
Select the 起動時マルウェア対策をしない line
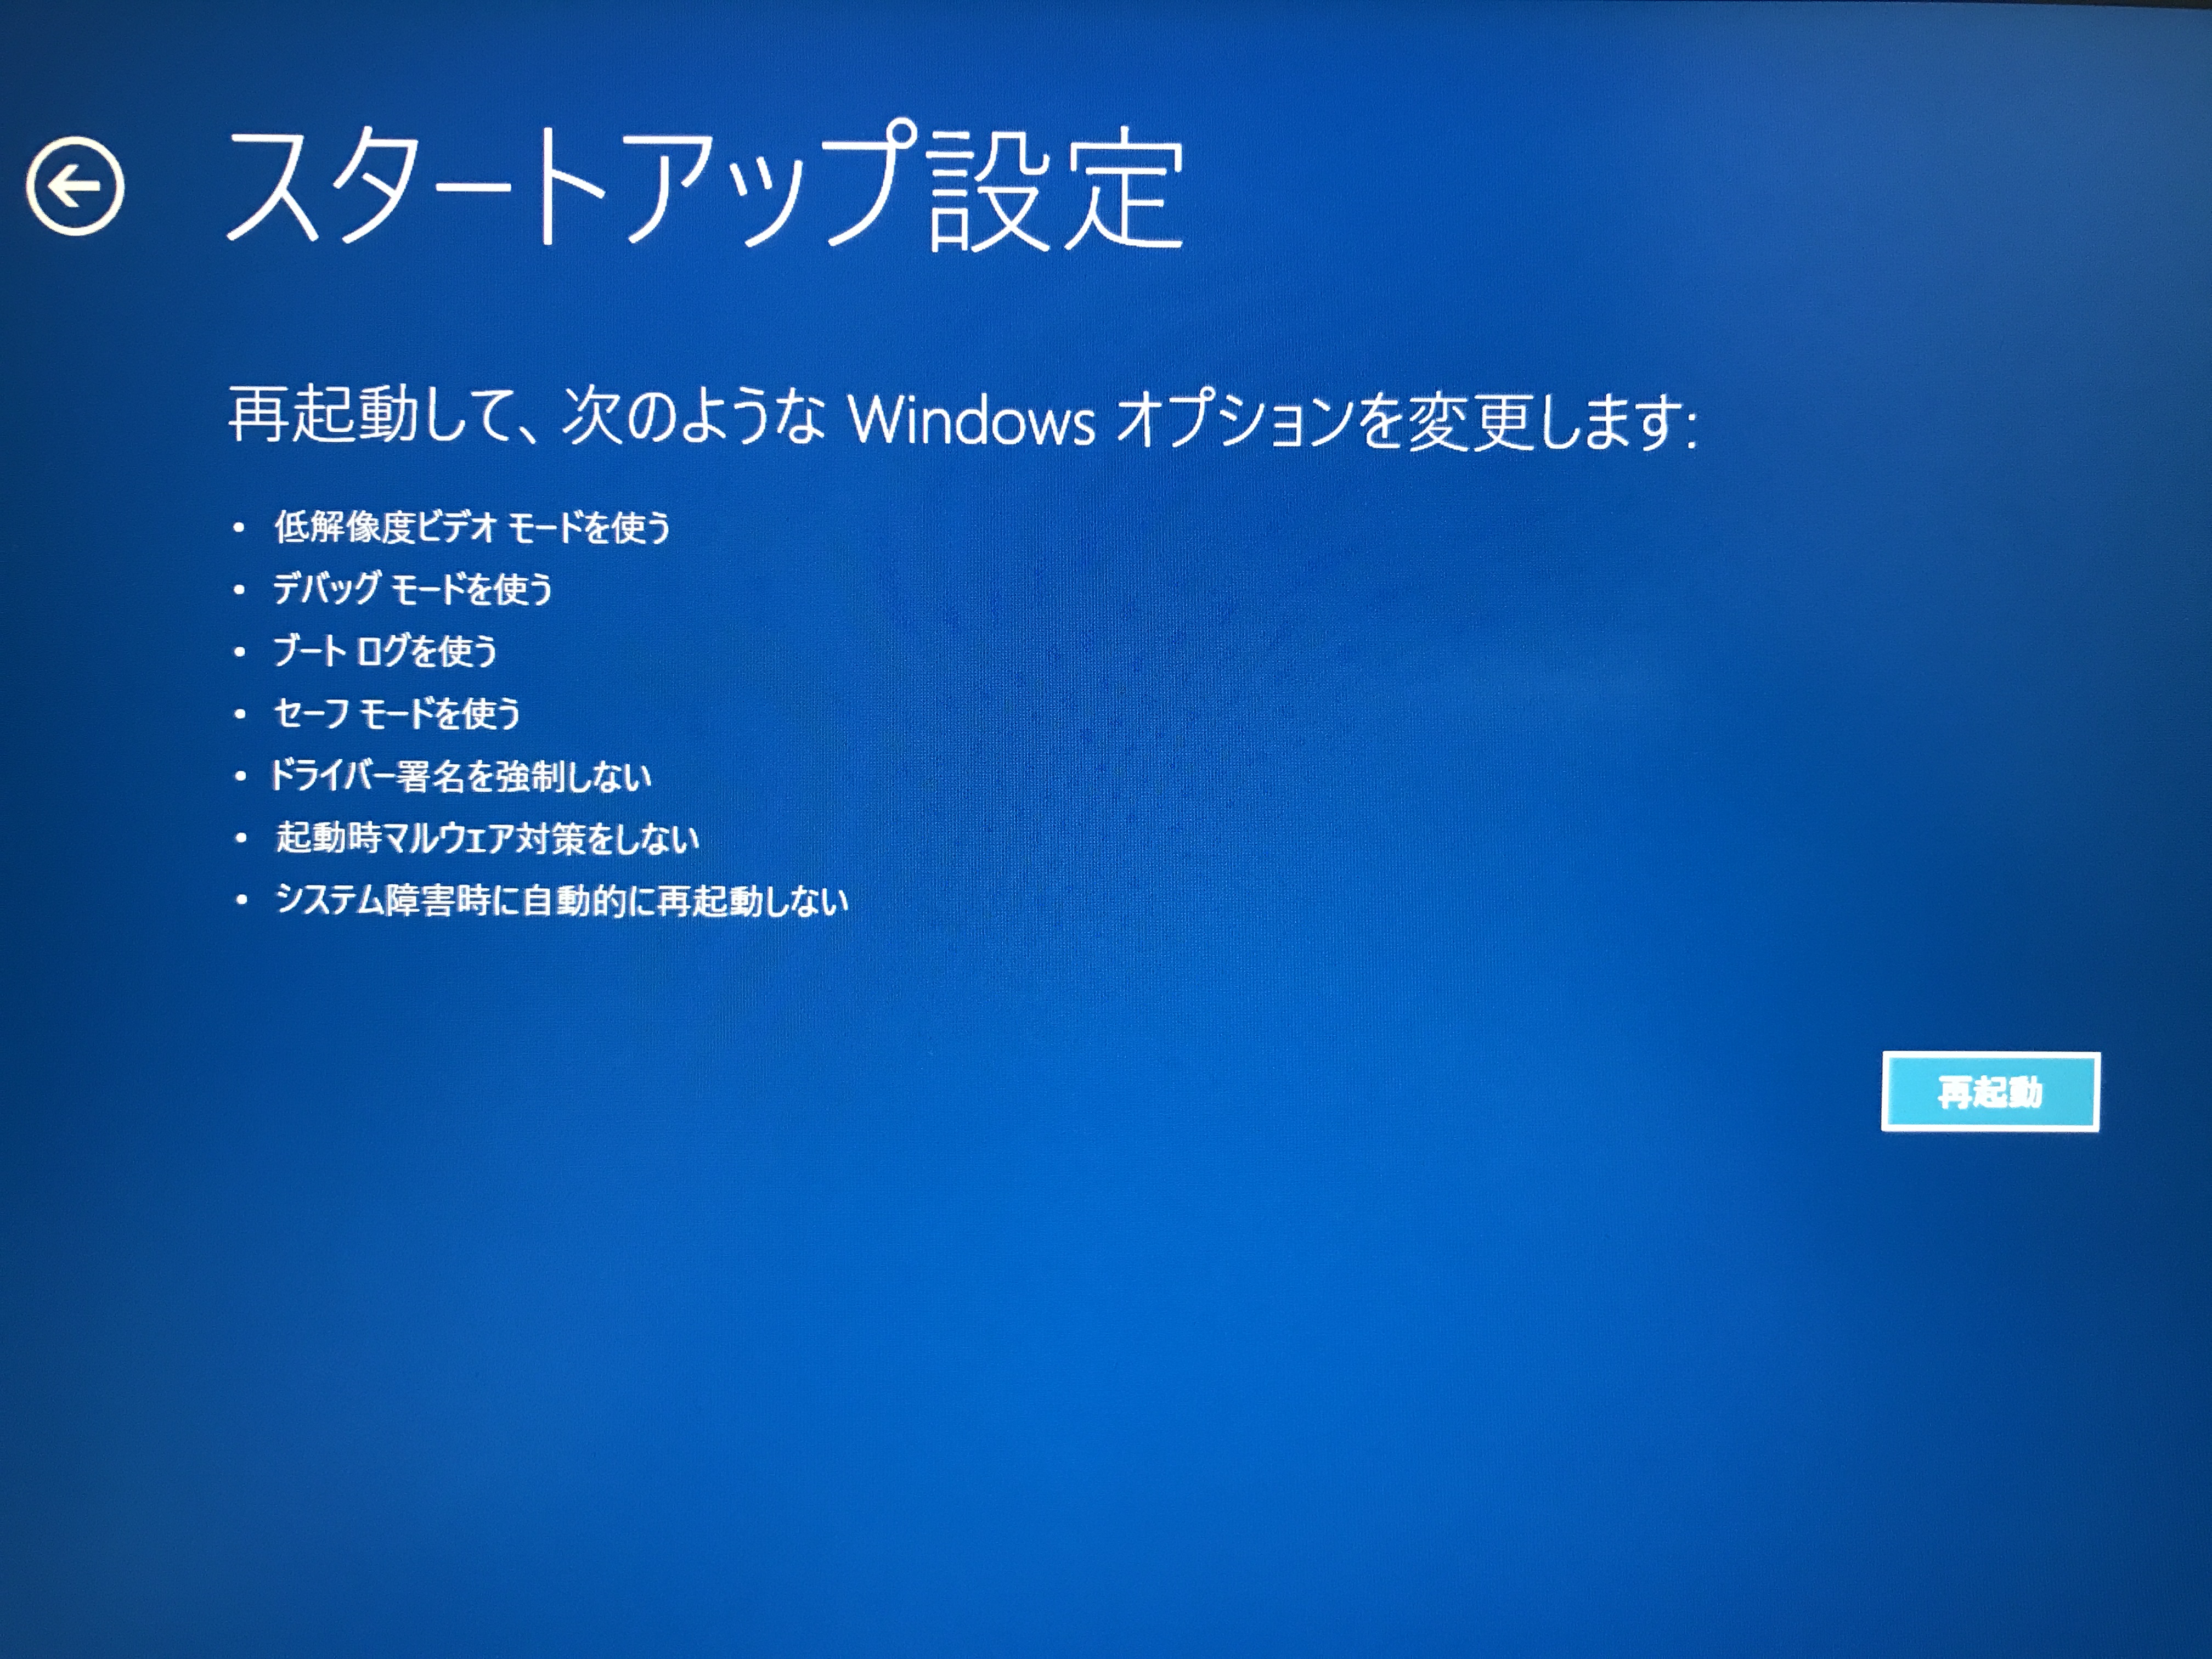pyautogui.click(x=487, y=838)
